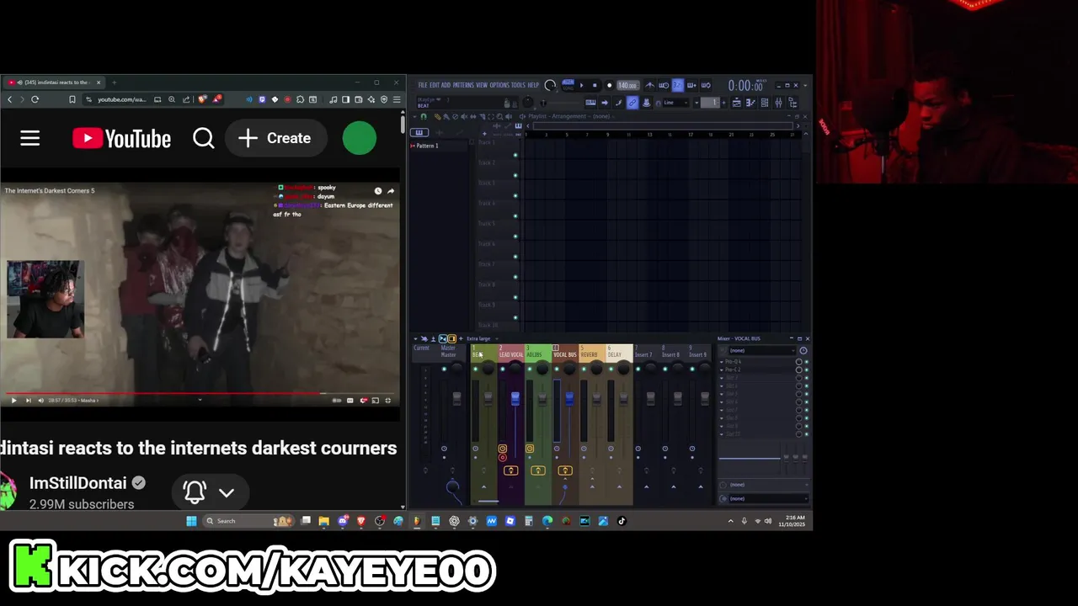This screenshot has height=606, width=1078.
Task: Open the Mixer view icon
Action: (778, 103)
